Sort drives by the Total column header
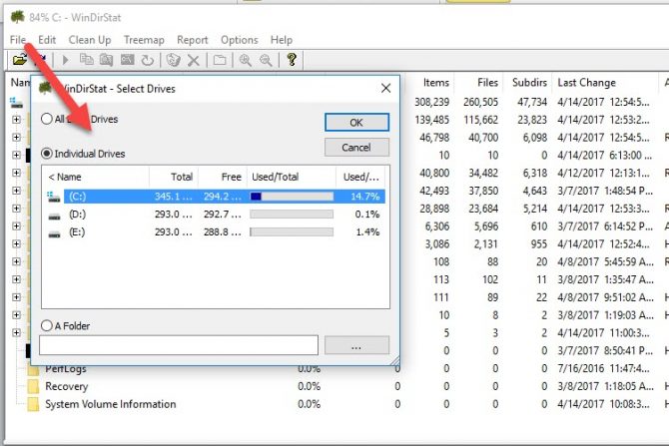The image size is (669, 446). [x=174, y=177]
